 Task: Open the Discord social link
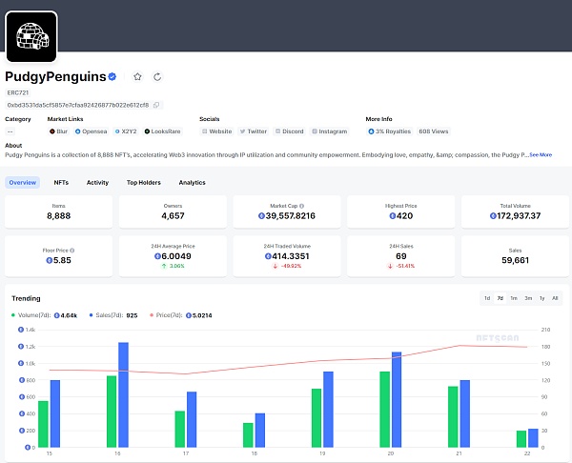pos(289,131)
